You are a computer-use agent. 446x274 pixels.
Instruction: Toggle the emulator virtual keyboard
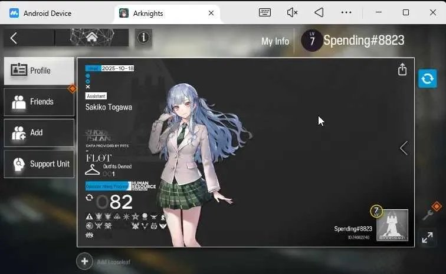265,12
